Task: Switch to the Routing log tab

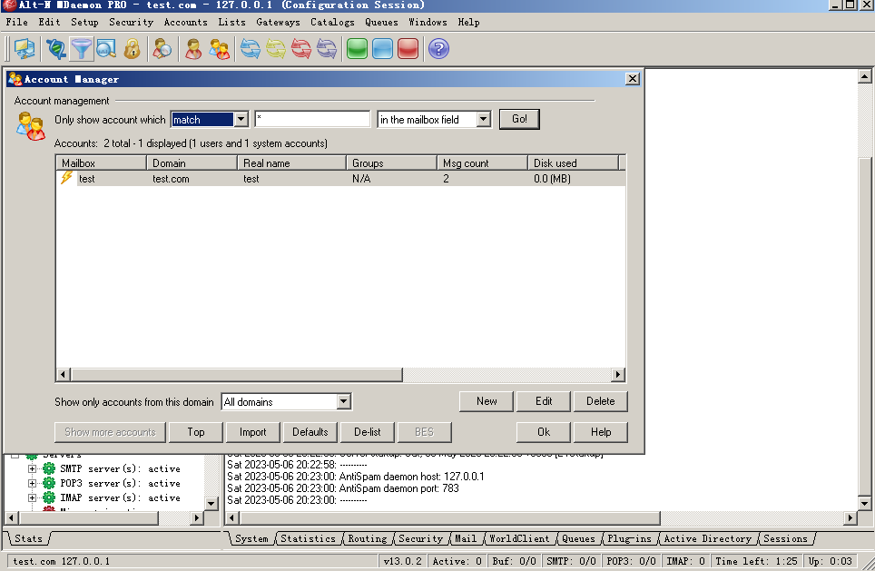Action: click(x=368, y=538)
